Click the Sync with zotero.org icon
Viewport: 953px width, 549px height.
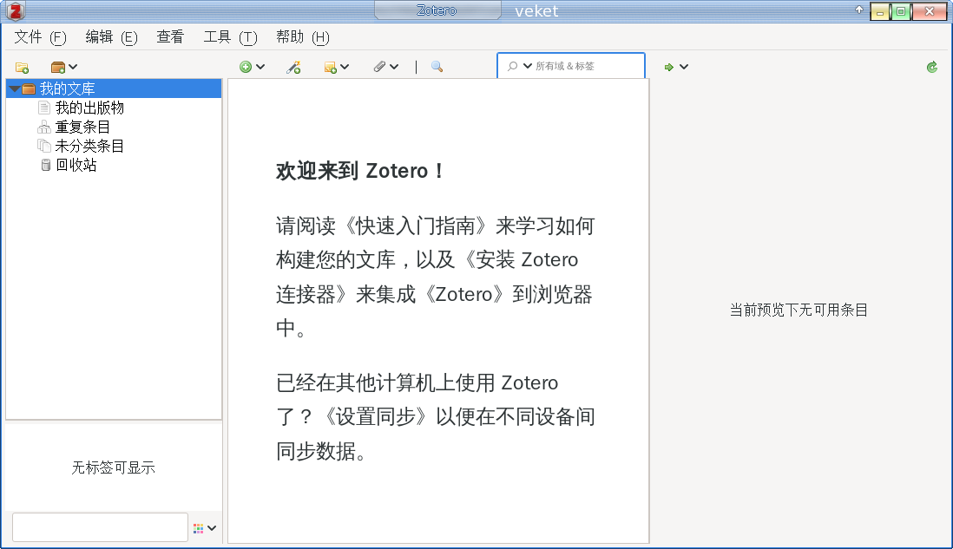[931, 67]
